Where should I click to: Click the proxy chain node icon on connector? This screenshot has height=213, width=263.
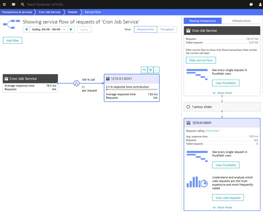[x=76, y=83]
